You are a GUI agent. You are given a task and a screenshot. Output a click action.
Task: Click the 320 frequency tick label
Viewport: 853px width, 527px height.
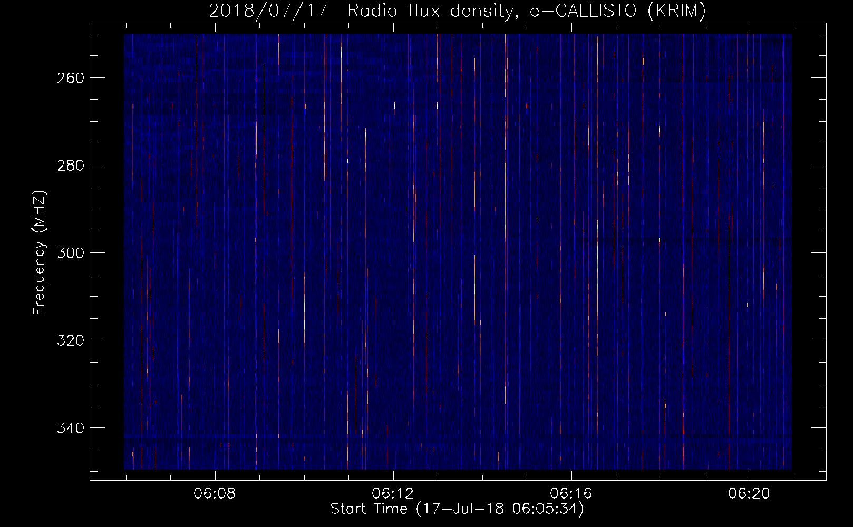click(70, 340)
